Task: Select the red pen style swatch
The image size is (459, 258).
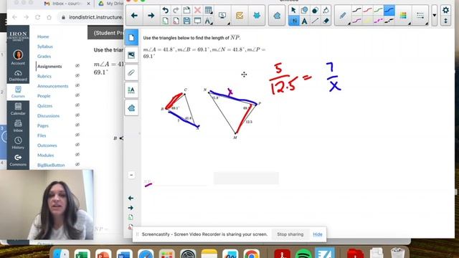Action: (x=367, y=10)
